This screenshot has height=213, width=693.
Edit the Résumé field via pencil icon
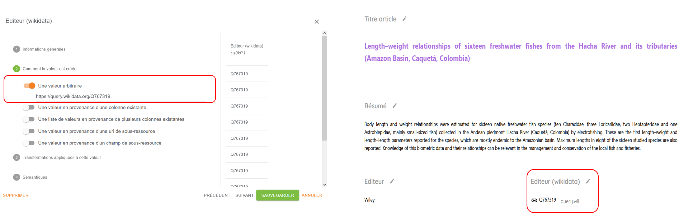(x=395, y=106)
